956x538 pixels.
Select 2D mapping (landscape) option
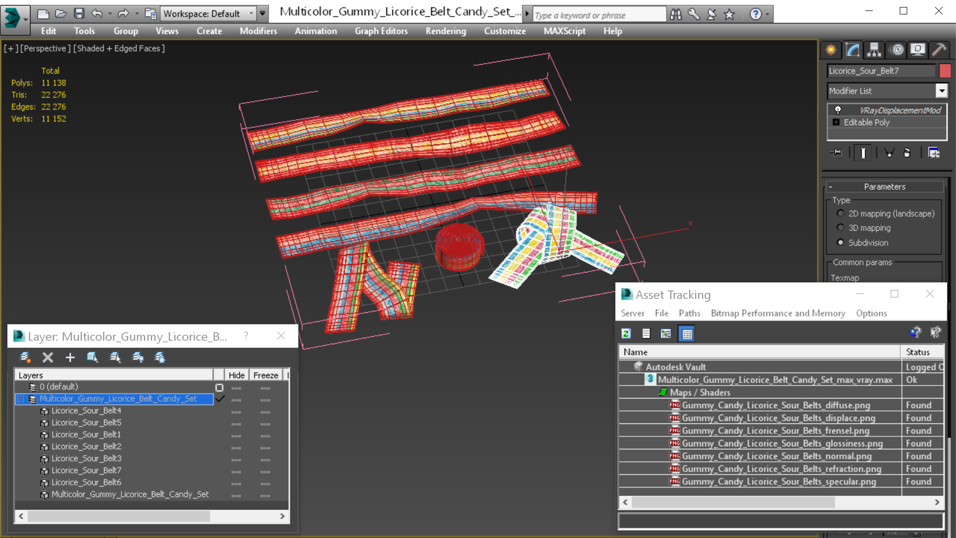(x=840, y=213)
